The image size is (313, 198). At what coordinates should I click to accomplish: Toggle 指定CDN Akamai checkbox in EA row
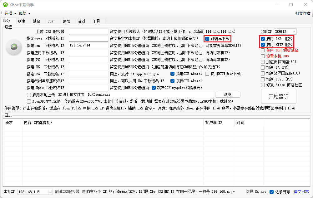[173, 74]
